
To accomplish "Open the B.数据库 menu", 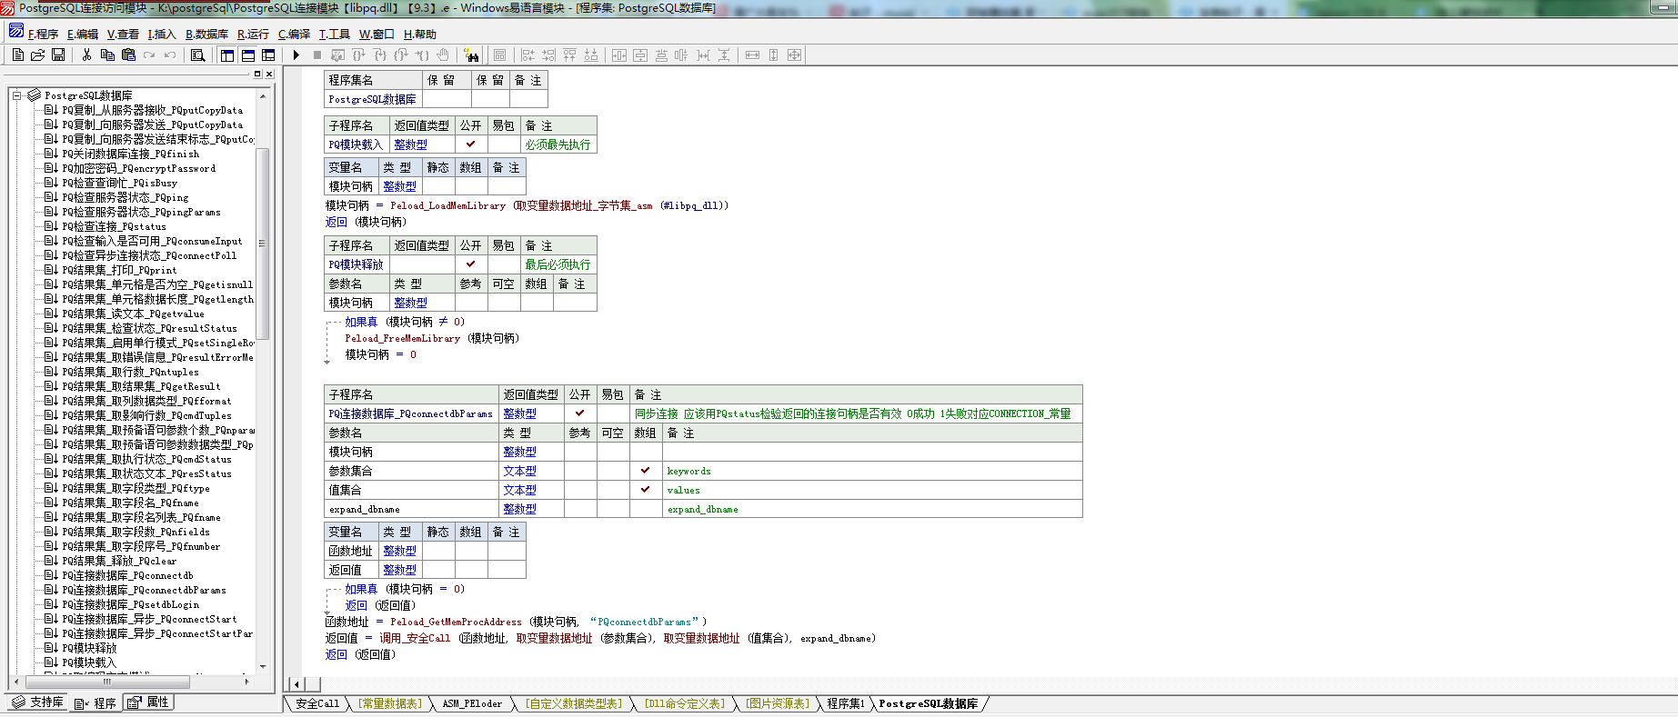I will pyautogui.click(x=206, y=35).
